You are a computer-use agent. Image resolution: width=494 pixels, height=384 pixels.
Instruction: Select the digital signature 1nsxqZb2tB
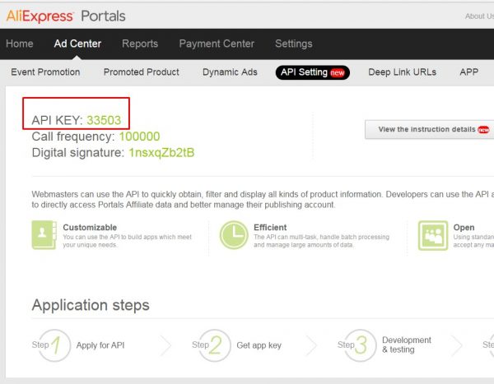click(x=161, y=153)
